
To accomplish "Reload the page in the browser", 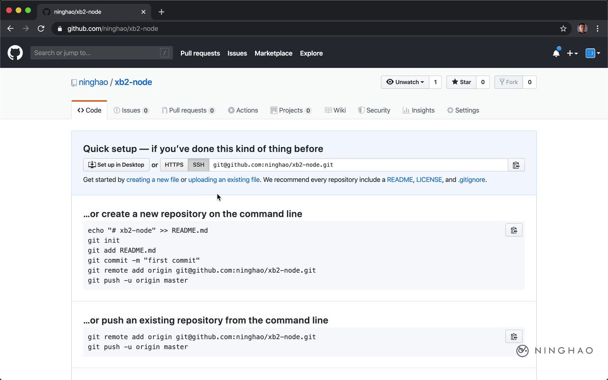I will 41,28.
